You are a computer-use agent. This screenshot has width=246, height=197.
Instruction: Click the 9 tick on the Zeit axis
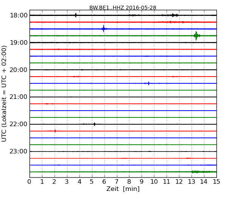coord(142,181)
